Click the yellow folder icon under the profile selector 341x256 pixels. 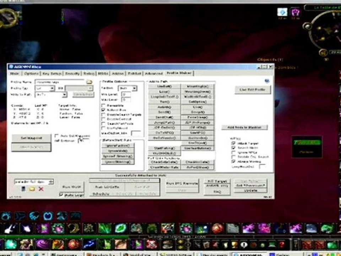tap(32, 189)
